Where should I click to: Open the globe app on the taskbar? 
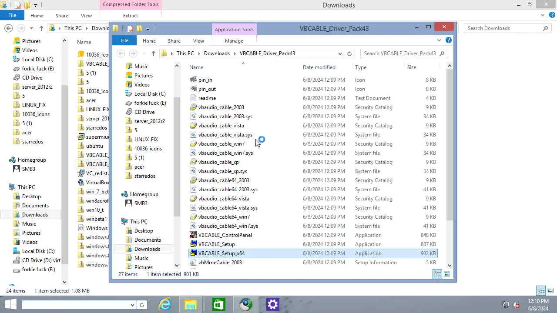coord(245,304)
